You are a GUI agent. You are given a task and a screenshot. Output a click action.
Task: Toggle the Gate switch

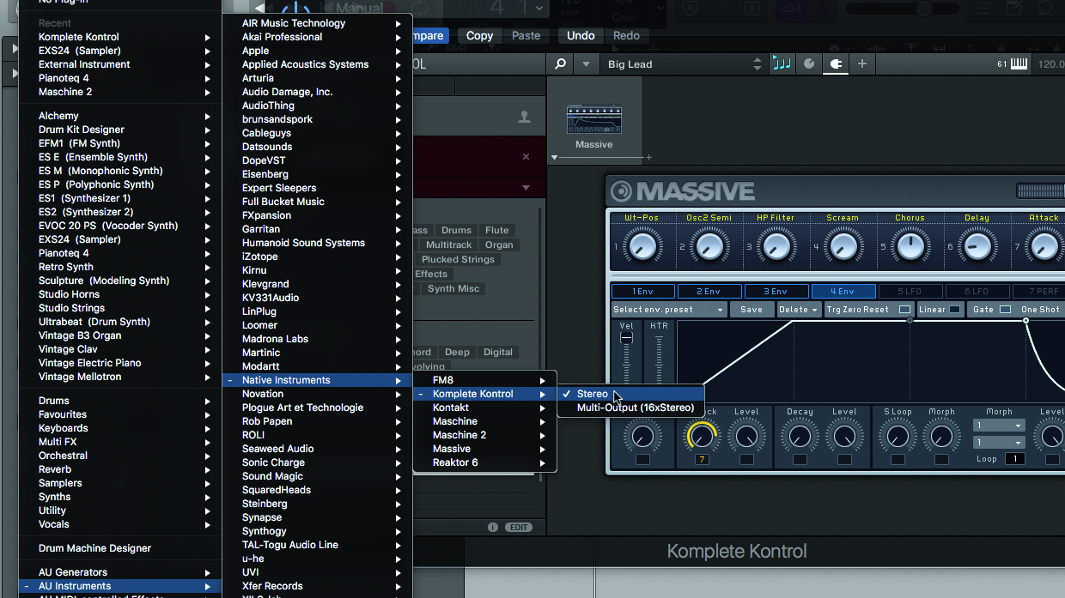tap(1005, 310)
